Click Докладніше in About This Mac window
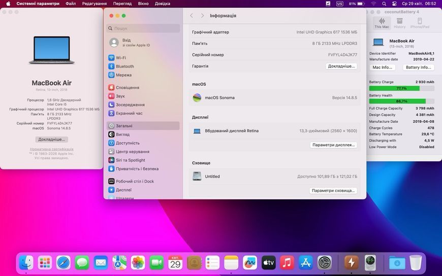Image resolution: width=442 pixels, height=276 pixels. click(52, 140)
